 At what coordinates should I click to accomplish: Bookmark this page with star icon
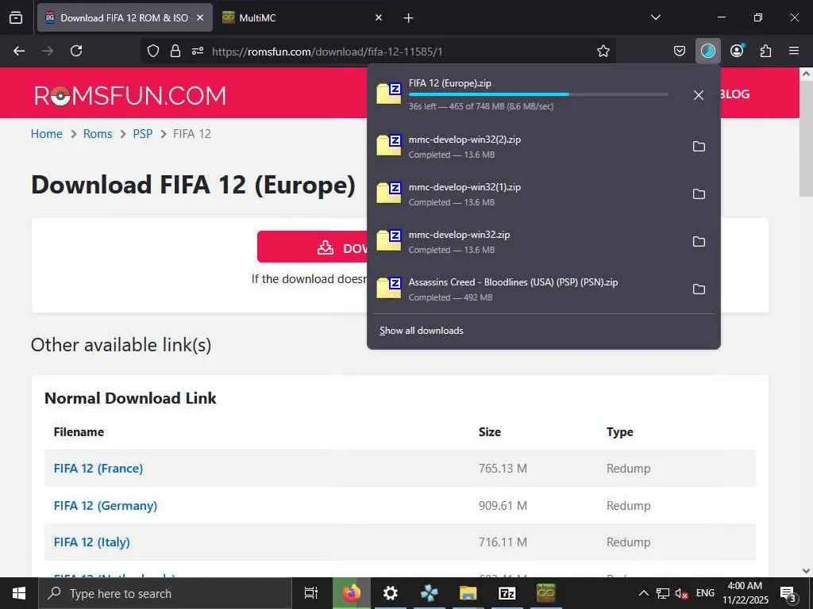click(603, 51)
